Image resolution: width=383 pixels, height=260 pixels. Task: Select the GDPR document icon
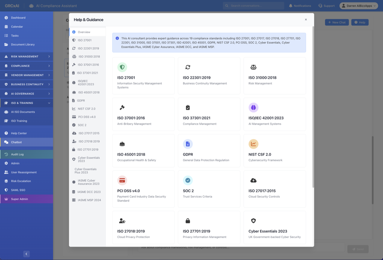(x=188, y=144)
